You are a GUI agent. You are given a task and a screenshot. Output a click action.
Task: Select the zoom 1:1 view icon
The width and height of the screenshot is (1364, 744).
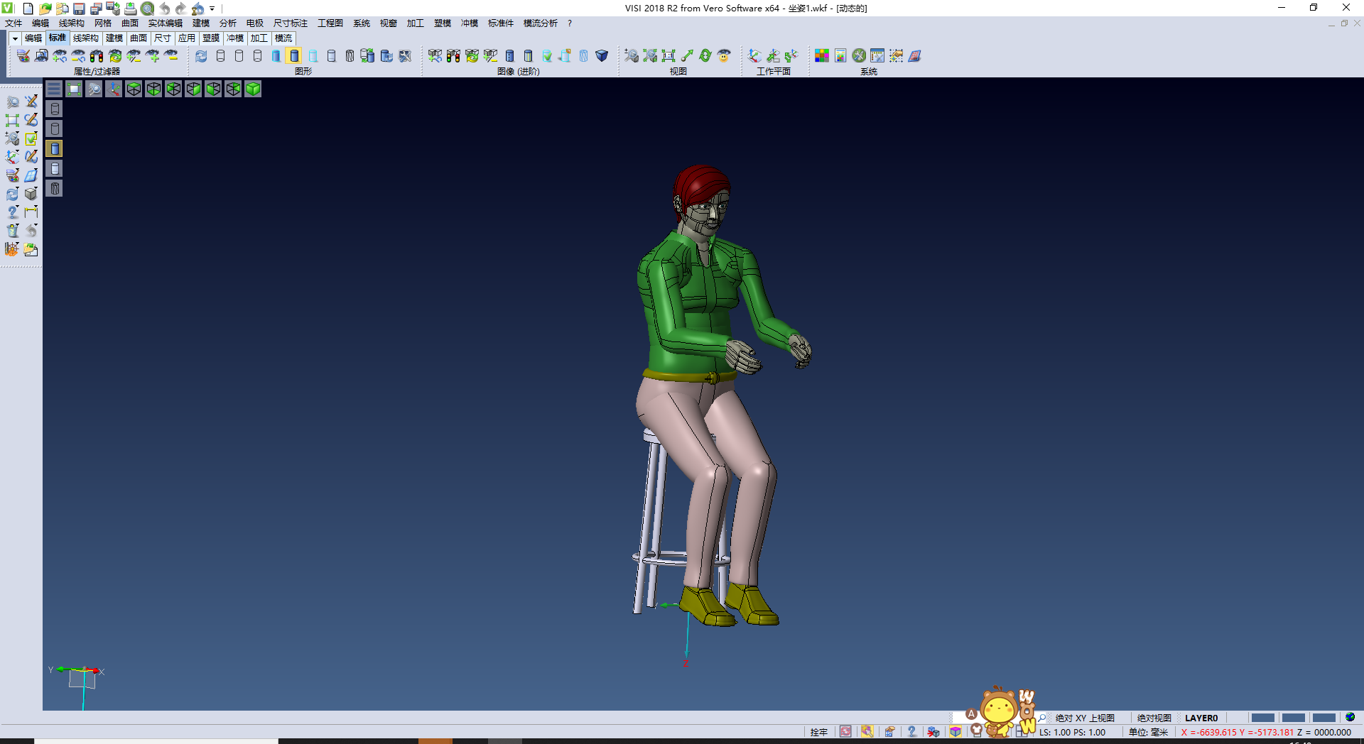point(669,56)
